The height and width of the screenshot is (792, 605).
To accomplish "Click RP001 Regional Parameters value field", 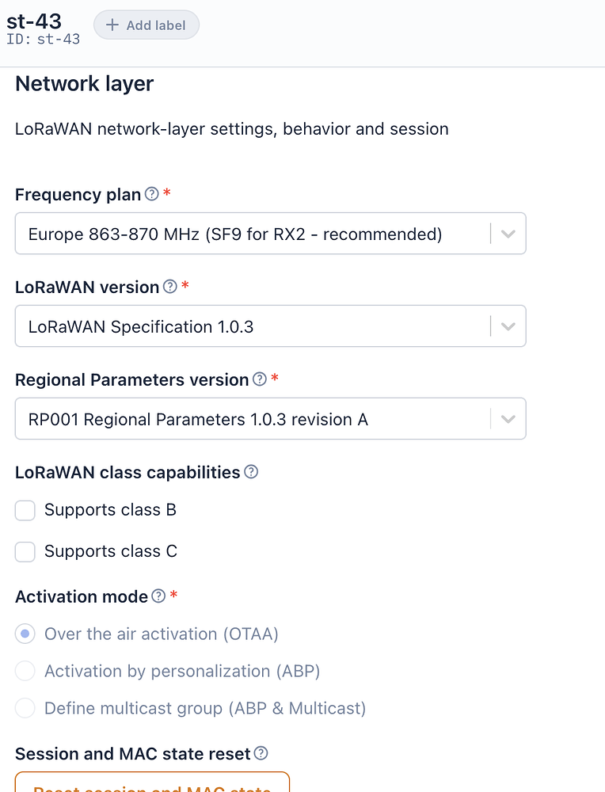I will click(198, 419).
